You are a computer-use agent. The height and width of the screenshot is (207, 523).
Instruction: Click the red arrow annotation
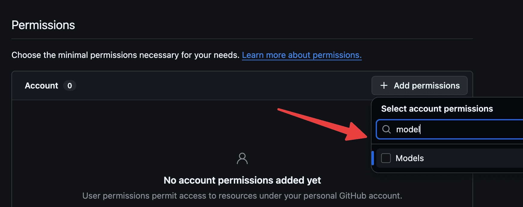323,124
